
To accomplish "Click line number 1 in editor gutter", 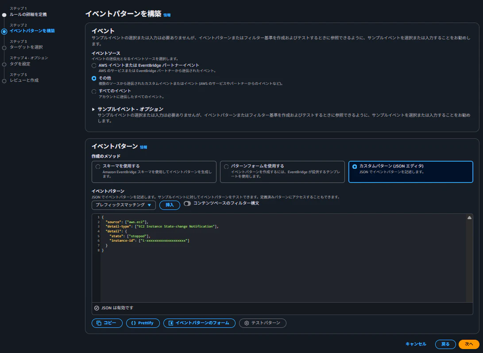I will pos(99,217).
